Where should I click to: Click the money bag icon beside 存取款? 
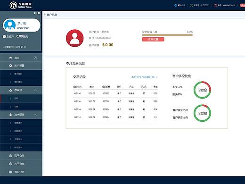pos(10,90)
